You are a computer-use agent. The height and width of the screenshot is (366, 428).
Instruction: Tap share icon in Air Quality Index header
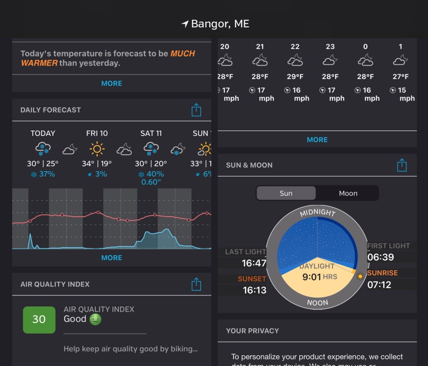pos(196,284)
